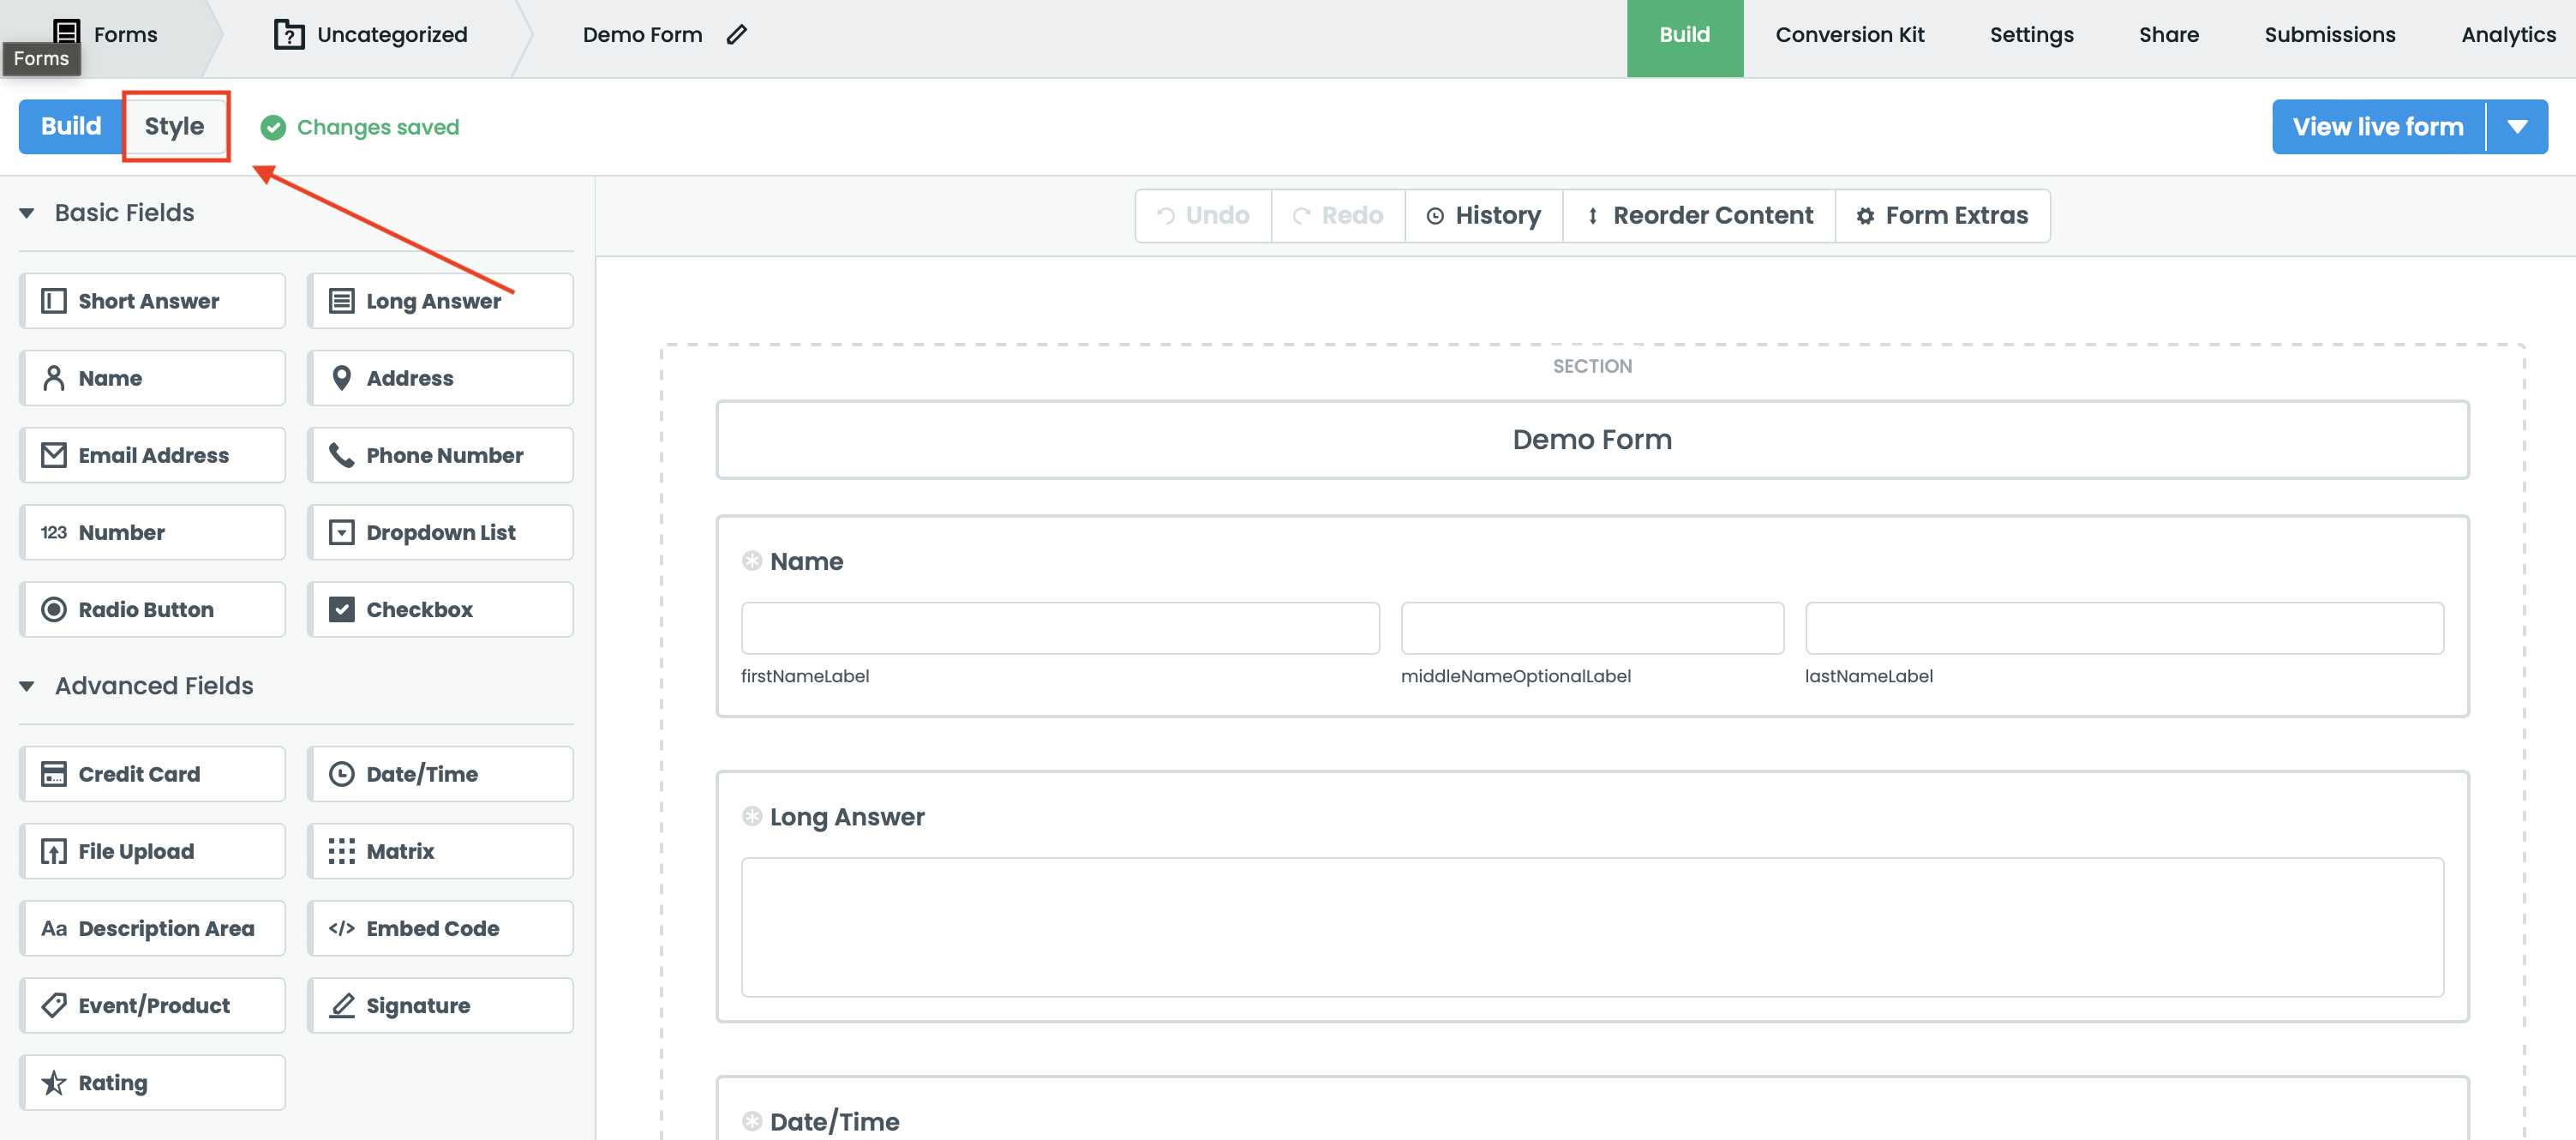Image resolution: width=2576 pixels, height=1140 pixels.
Task: Collapse the Advanced Fields section
Action: [x=27, y=686]
